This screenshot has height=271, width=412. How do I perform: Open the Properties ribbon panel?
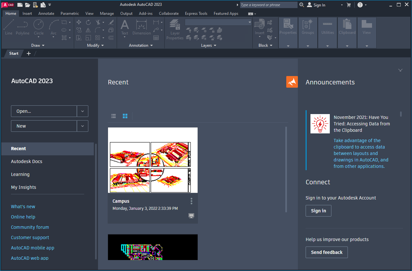click(288, 33)
